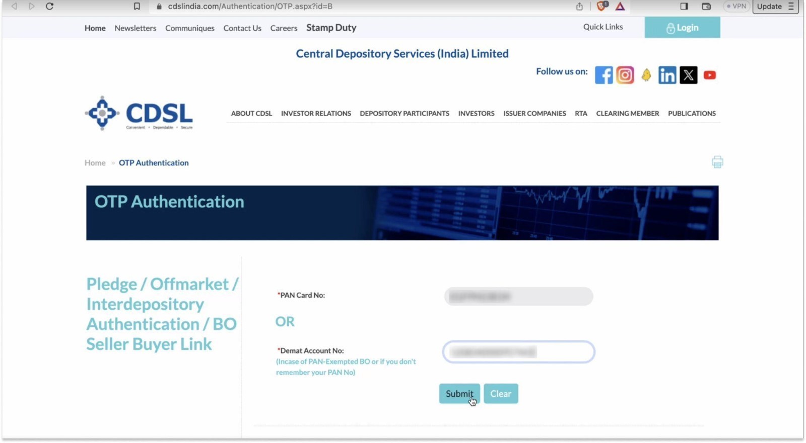Open CDSL X (Twitter) icon
The image size is (806, 443).
(x=689, y=75)
